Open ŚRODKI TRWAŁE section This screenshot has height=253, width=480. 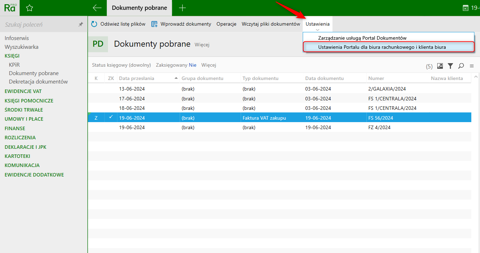24,110
